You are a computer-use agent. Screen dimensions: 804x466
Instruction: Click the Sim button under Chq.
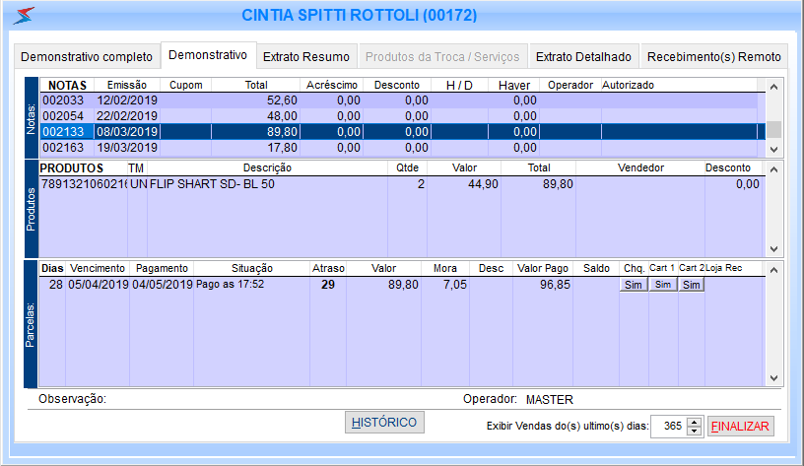pyautogui.click(x=634, y=285)
